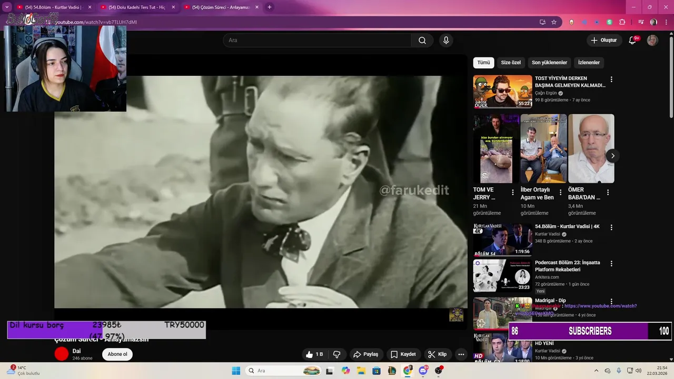This screenshot has width=674, height=379.
Task: Open the TOM VE JERRY short thumbnail
Action: point(496,148)
